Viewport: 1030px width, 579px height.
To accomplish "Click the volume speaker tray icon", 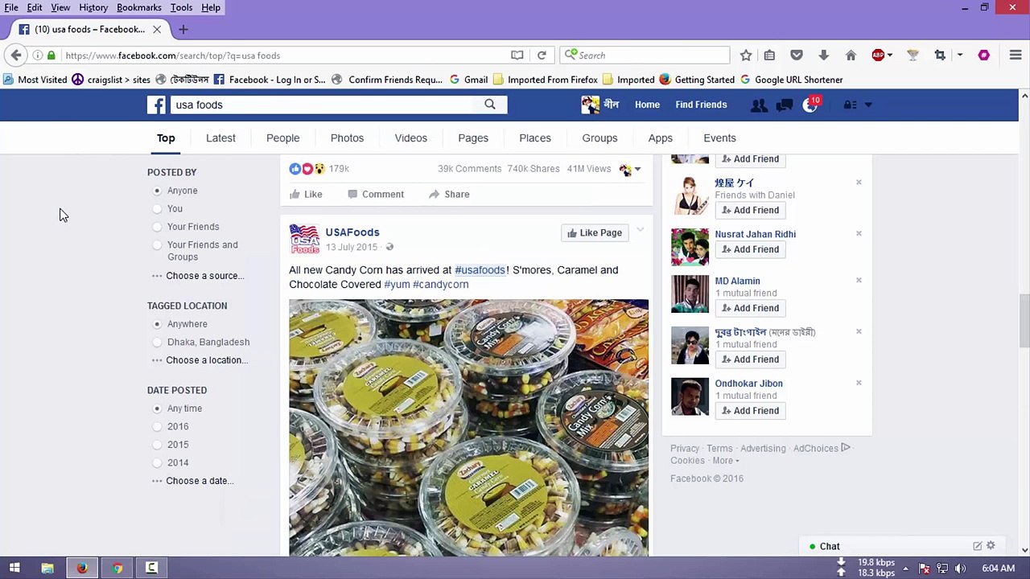I will (x=960, y=569).
